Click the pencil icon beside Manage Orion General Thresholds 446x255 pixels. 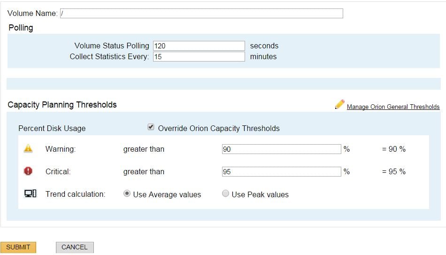[x=339, y=104]
